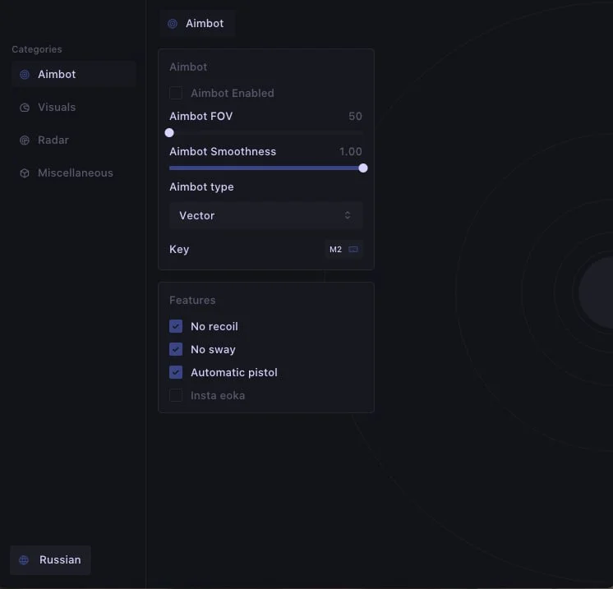The image size is (613, 589).
Task: Click the Aimbot Smoothness slider handle
Action: point(363,168)
